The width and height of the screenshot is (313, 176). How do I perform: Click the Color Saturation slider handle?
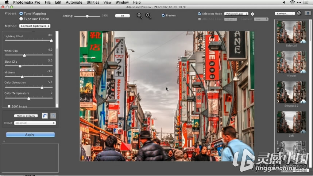pos(42,87)
